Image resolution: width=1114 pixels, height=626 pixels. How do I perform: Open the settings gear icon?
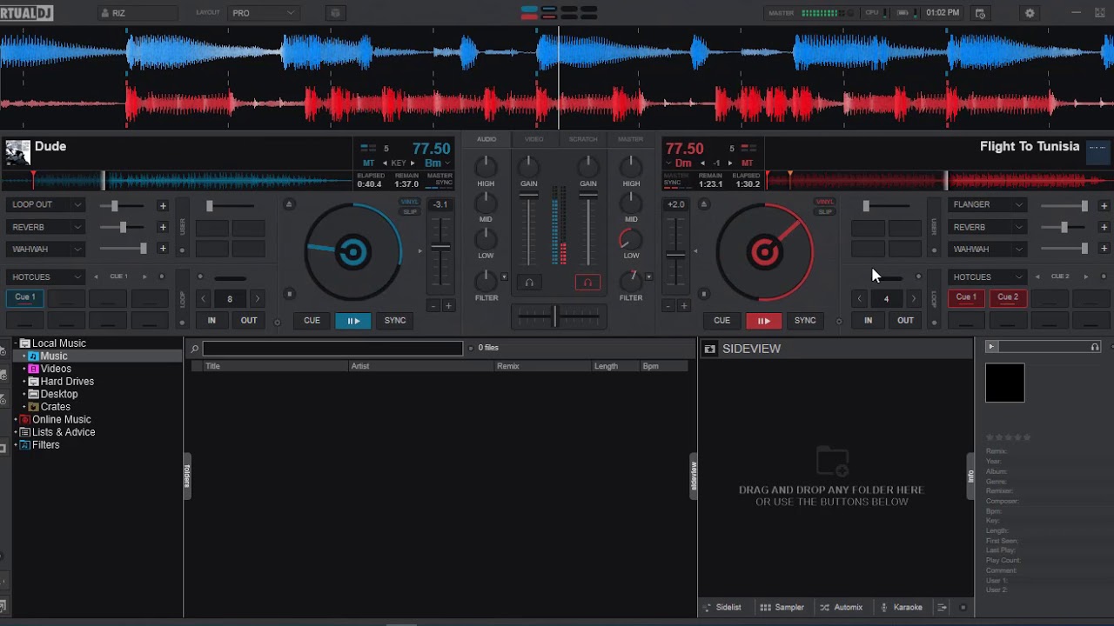pyautogui.click(x=1030, y=13)
